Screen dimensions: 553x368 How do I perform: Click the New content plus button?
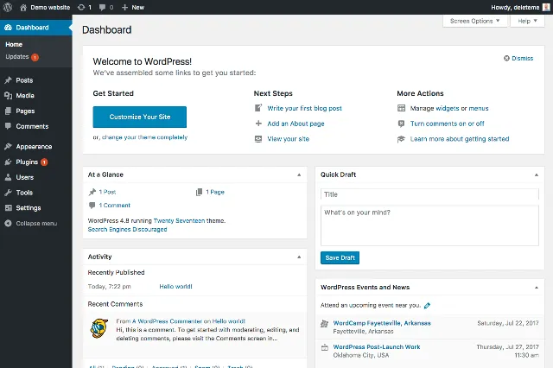pyautogui.click(x=133, y=8)
